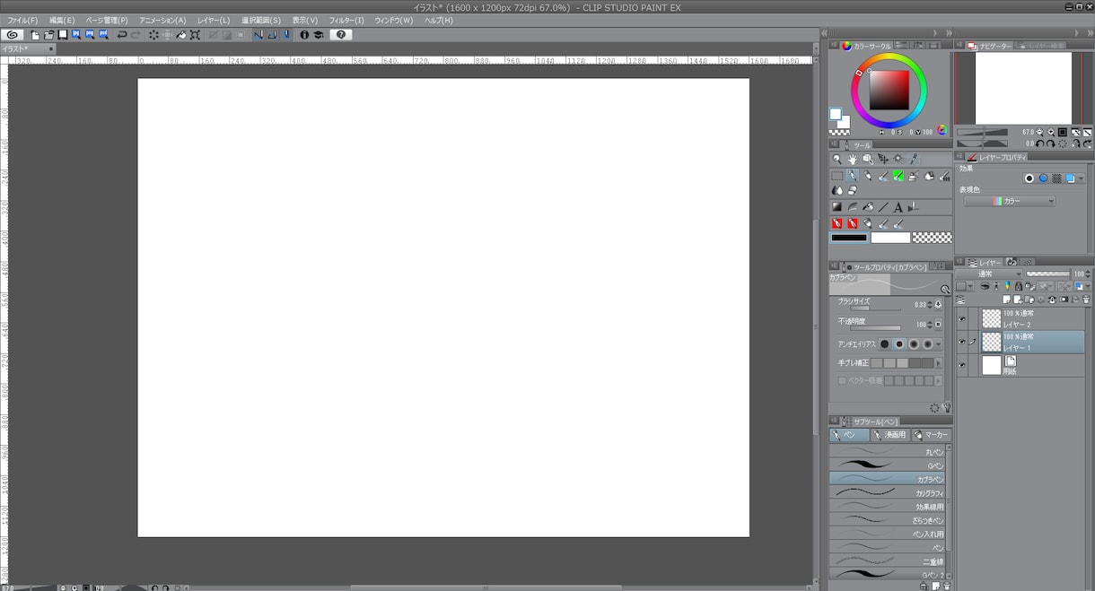Toggle the border effect circle in Layer Property
The width and height of the screenshot is (1095, 591).
(x=1029, y=178)
